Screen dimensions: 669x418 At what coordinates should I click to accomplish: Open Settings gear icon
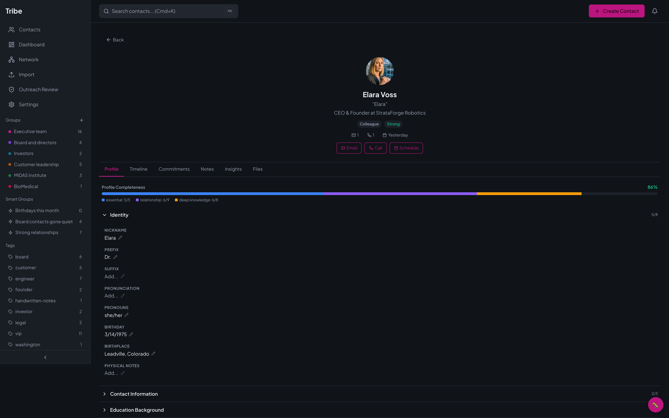click(11, 104)
